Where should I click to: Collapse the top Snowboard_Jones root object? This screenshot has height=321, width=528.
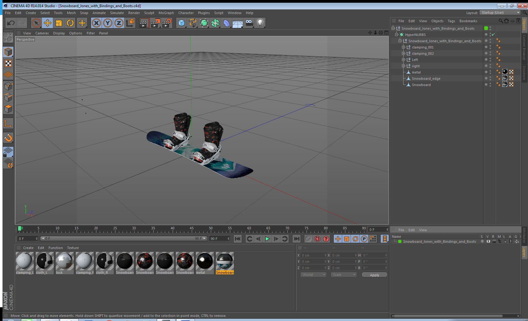(393, 28)
